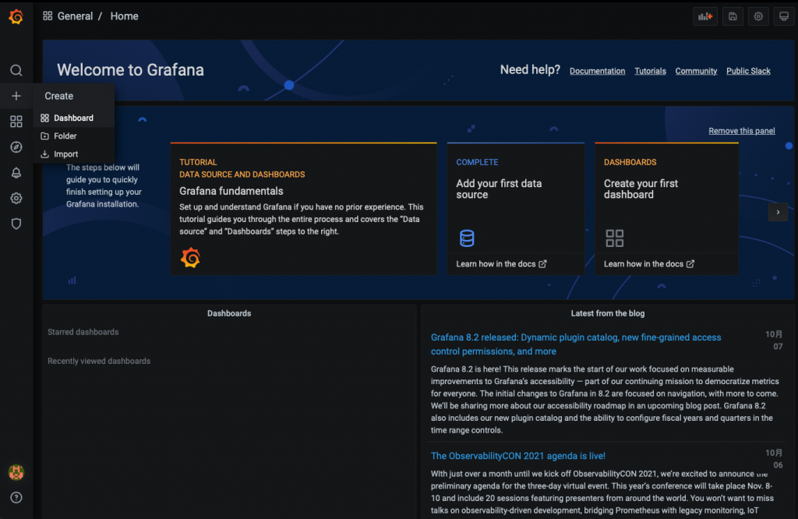Click the Starred dashboards heading
Viewport: 798px width, 519px height.
83,332
